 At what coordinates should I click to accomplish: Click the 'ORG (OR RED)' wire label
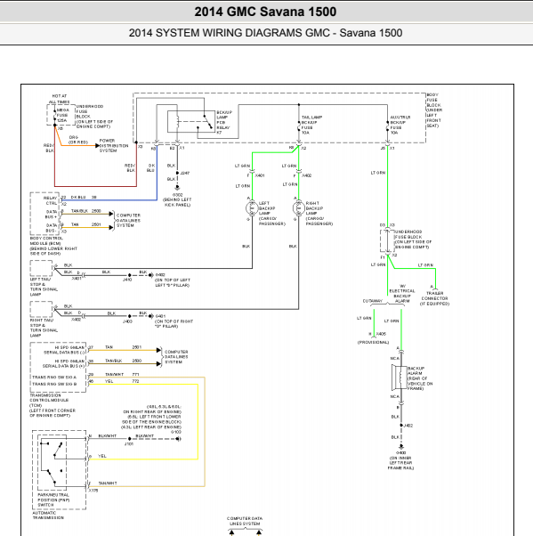[78, 140]
